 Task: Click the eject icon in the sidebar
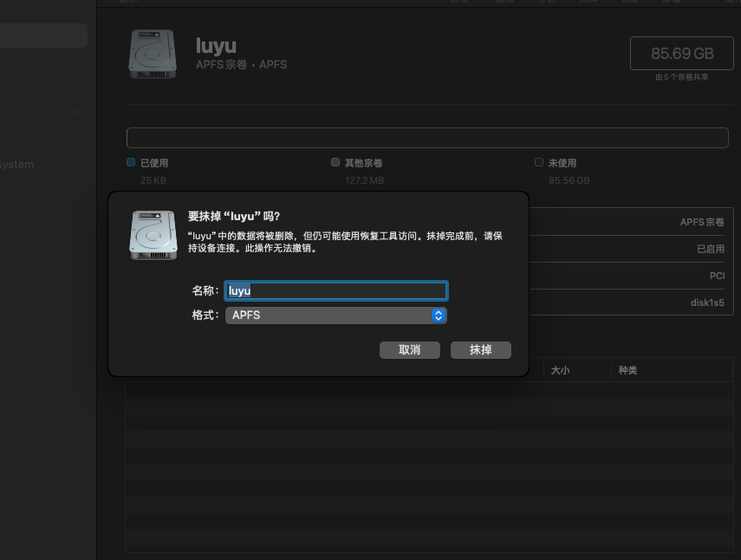75,112
